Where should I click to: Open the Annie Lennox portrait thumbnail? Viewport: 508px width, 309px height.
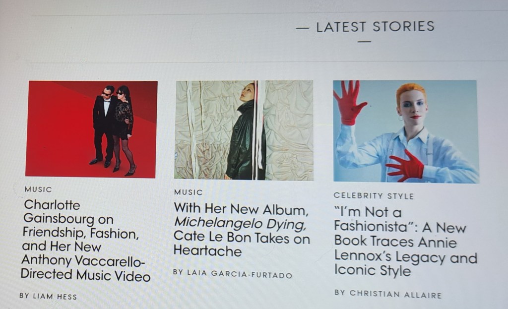pyautogui.click(x=406, y=131)
